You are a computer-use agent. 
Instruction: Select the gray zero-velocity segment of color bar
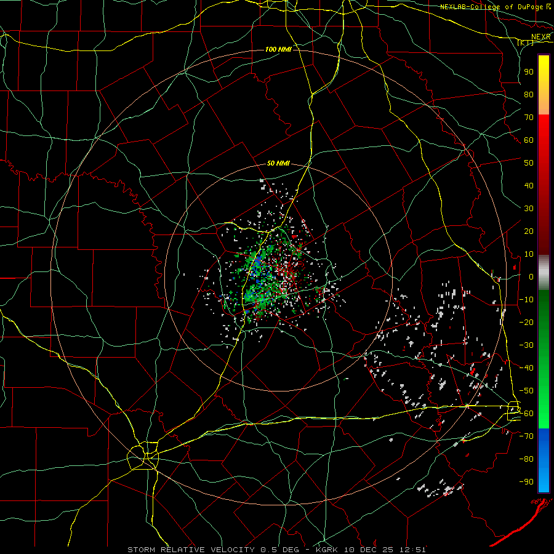[544, 273]
